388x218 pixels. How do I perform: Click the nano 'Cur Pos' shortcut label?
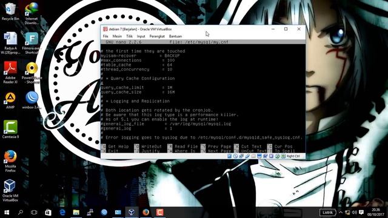click(283, 147)
